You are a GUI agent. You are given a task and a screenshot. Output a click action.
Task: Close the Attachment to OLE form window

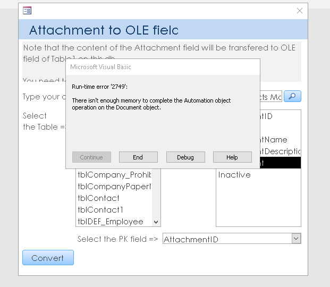300,10
